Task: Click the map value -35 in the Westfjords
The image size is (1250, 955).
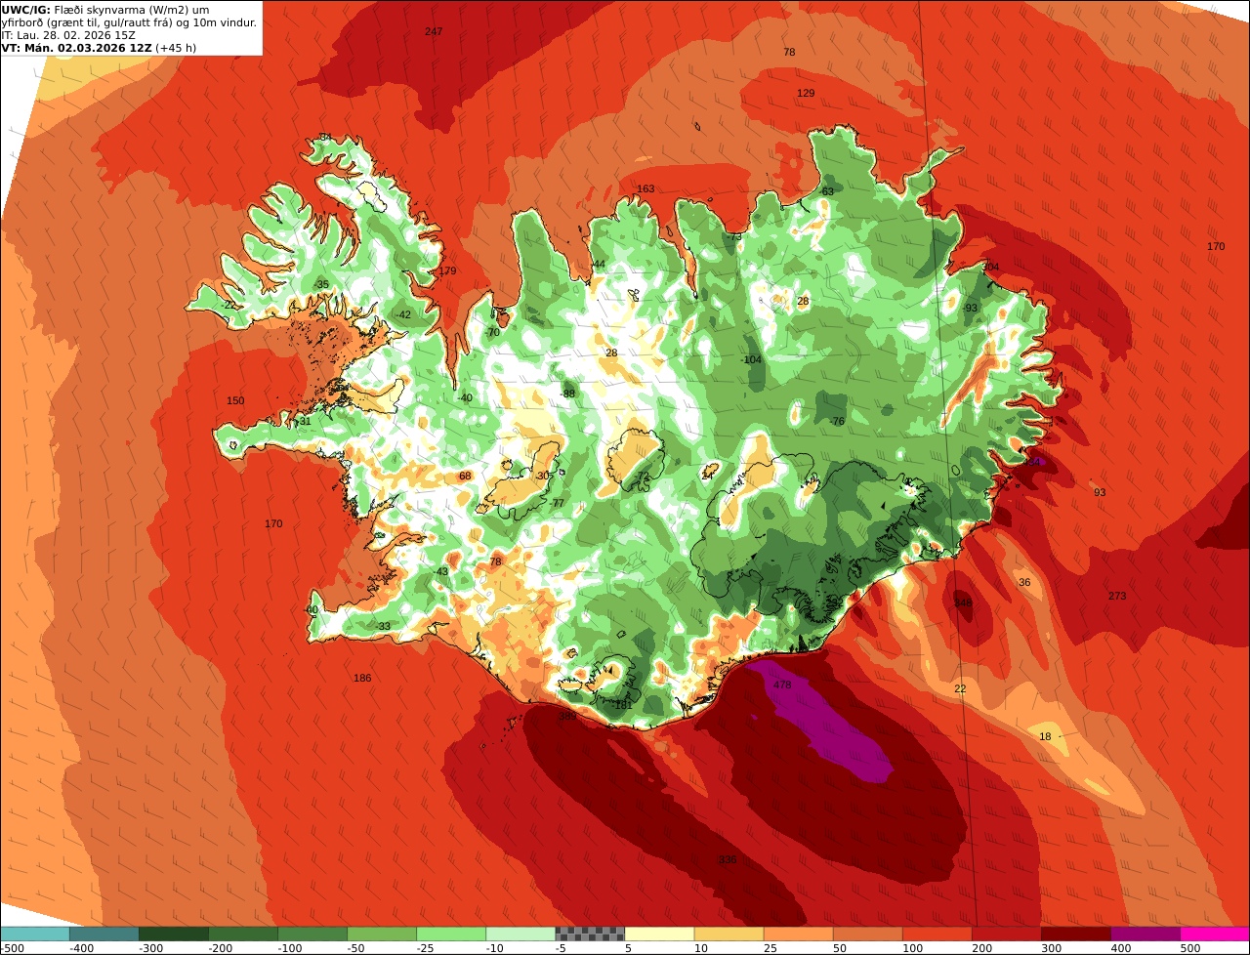Action: point(321,285)
